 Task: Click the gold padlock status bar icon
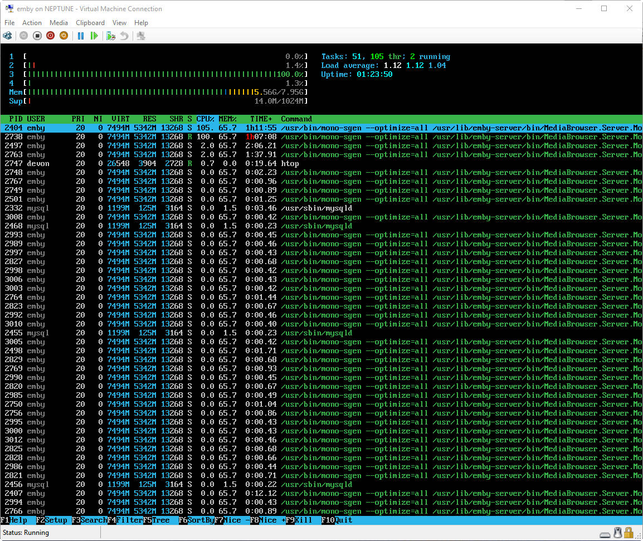[629, 533]
